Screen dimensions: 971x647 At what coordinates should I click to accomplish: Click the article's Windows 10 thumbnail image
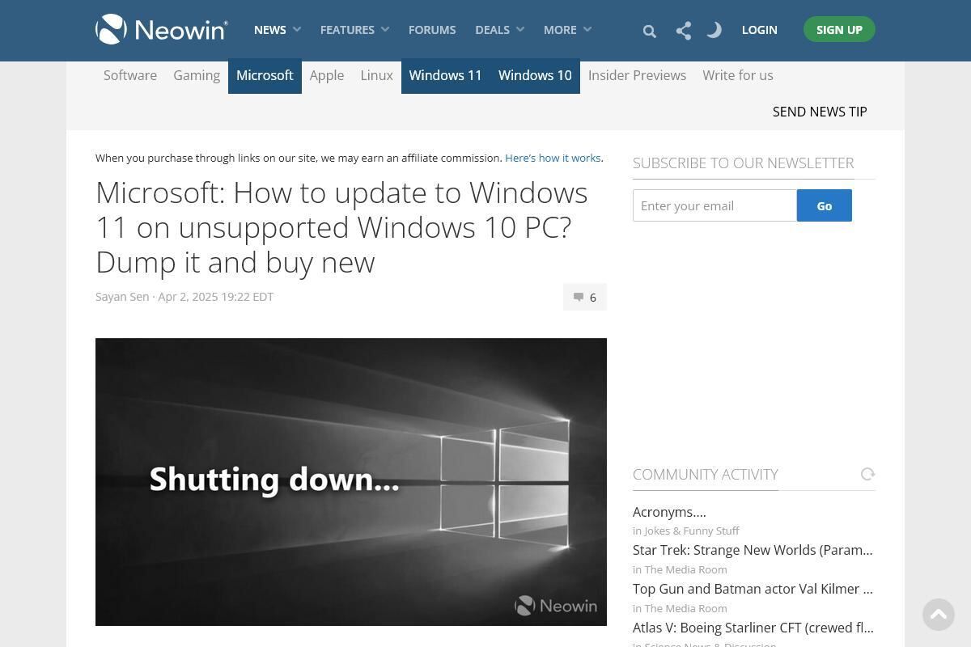pos(350,481)
